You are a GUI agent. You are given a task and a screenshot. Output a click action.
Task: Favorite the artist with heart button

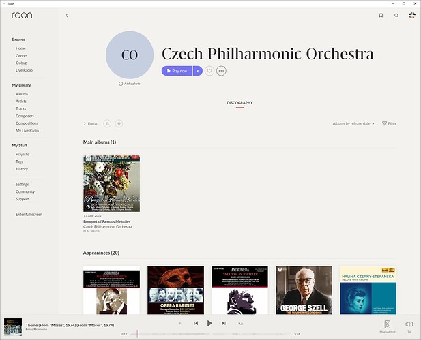209,71
